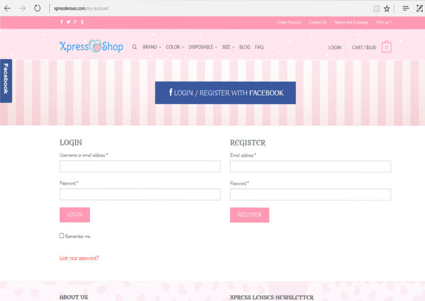The height and width of the screenshot is (301, 425).
Task: Open the Why us ? link
Action: pyautogui.click(x=384, y=22)
